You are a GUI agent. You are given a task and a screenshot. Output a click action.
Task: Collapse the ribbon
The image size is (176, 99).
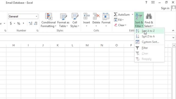click(x=173, y=31)
